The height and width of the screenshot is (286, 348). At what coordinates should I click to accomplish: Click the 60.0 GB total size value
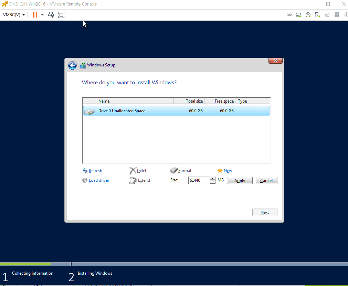tap(196, 111)
